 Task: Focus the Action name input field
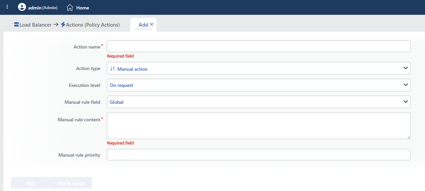259,46
